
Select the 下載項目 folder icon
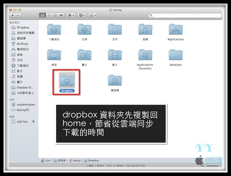coord(54,29)
